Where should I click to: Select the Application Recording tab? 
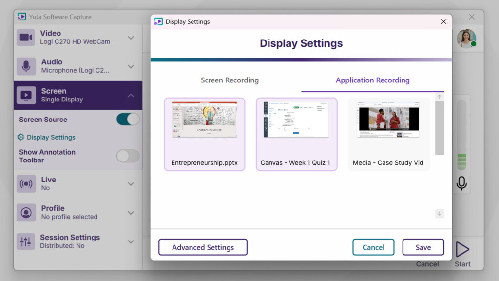point(372,80)
